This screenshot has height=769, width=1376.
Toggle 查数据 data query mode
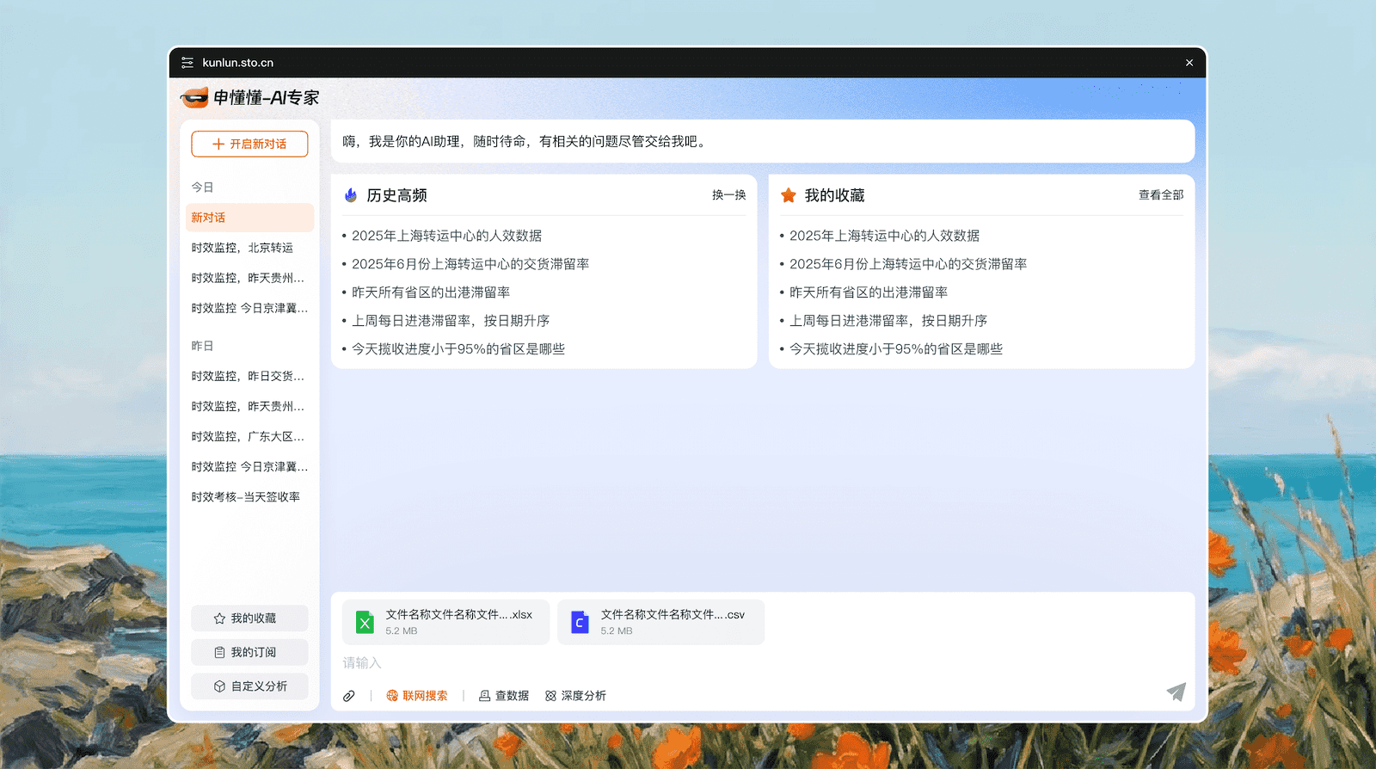click(504, 696)
